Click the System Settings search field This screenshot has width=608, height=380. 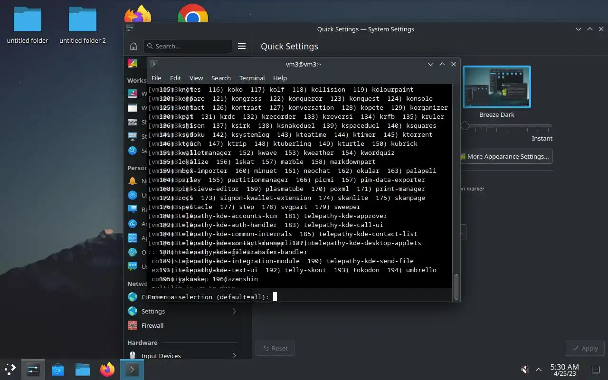click(x=188, y=46)
